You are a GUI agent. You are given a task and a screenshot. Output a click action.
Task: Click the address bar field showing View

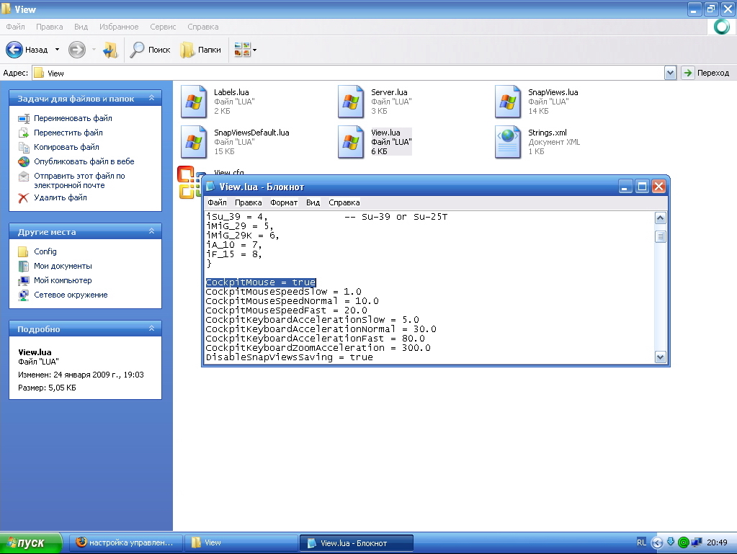(348, 73)
